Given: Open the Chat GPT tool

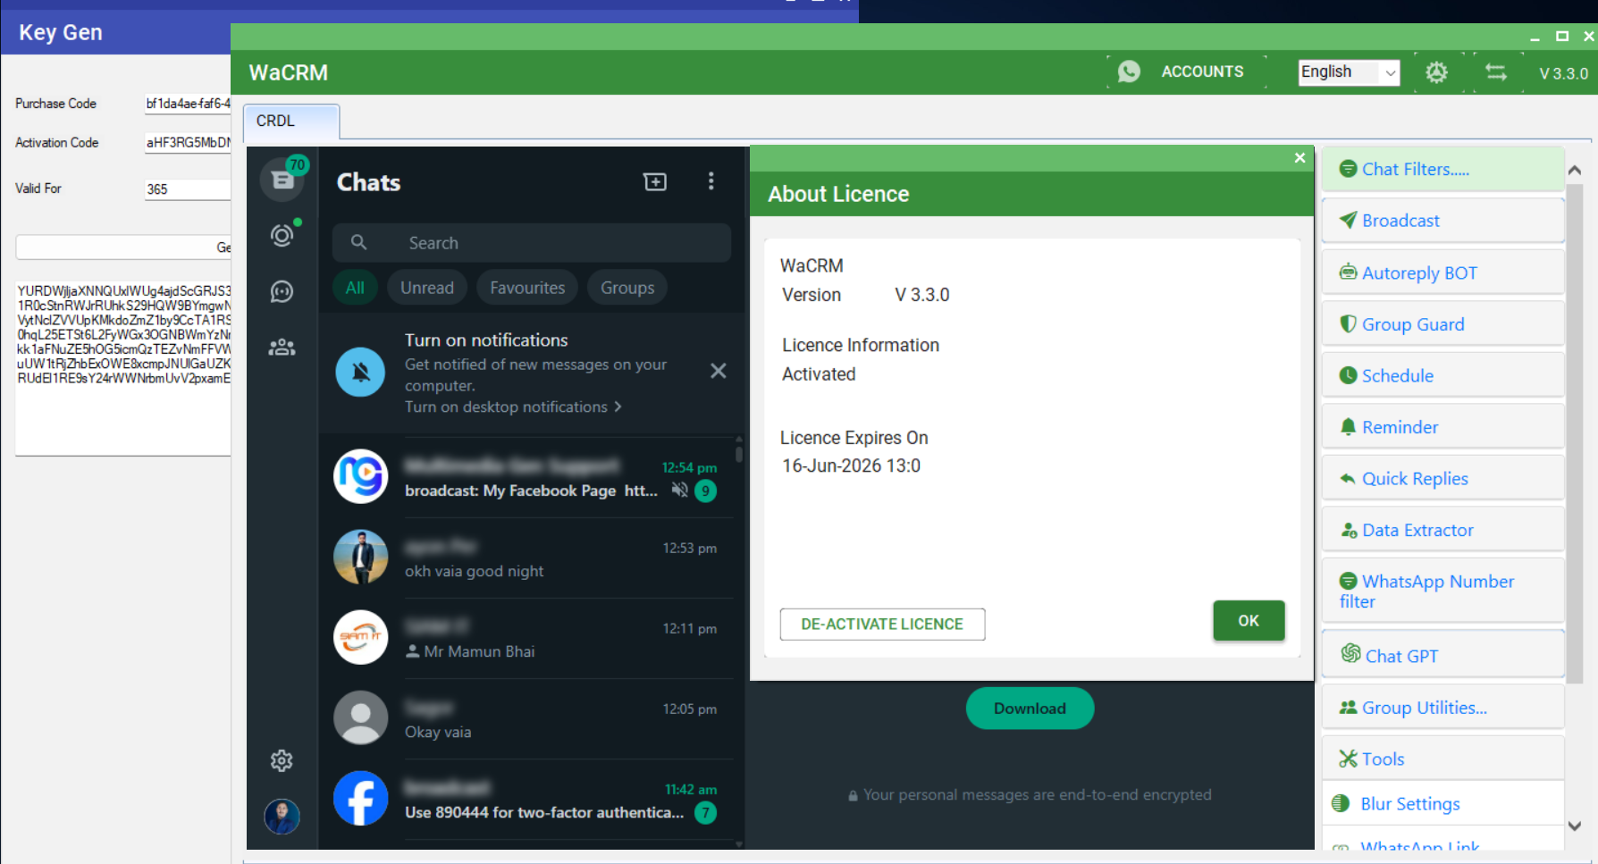Looking at the screenshot, I should pyautogui.click(x=1442, y=655).
